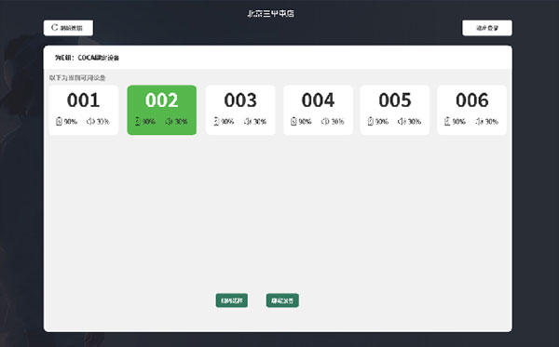559x347 pixels.
Task: Click the battery icon on green device 002
Action: click(x=138, y=121)
